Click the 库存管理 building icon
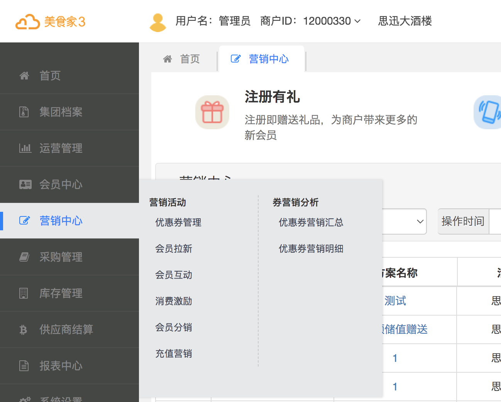The width and height of the screenshot is (501, 402). pos(24,293)
